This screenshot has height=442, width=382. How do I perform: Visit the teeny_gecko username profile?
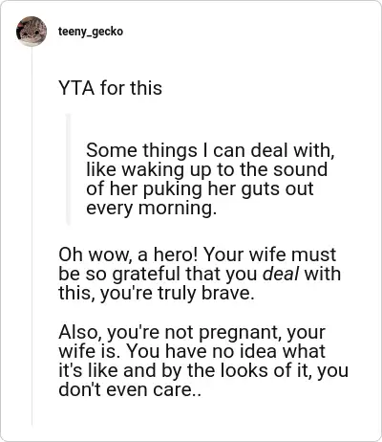pos(91,32)
